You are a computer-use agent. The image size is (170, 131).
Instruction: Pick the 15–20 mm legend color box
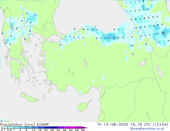pos(42,128)
